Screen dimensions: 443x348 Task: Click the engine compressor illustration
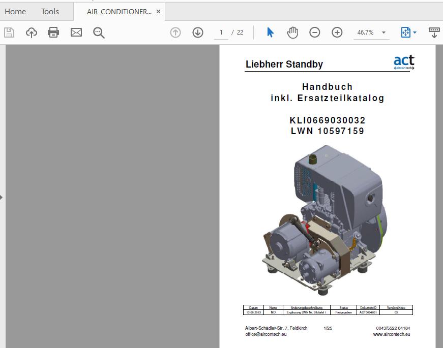tap(324, 220)
